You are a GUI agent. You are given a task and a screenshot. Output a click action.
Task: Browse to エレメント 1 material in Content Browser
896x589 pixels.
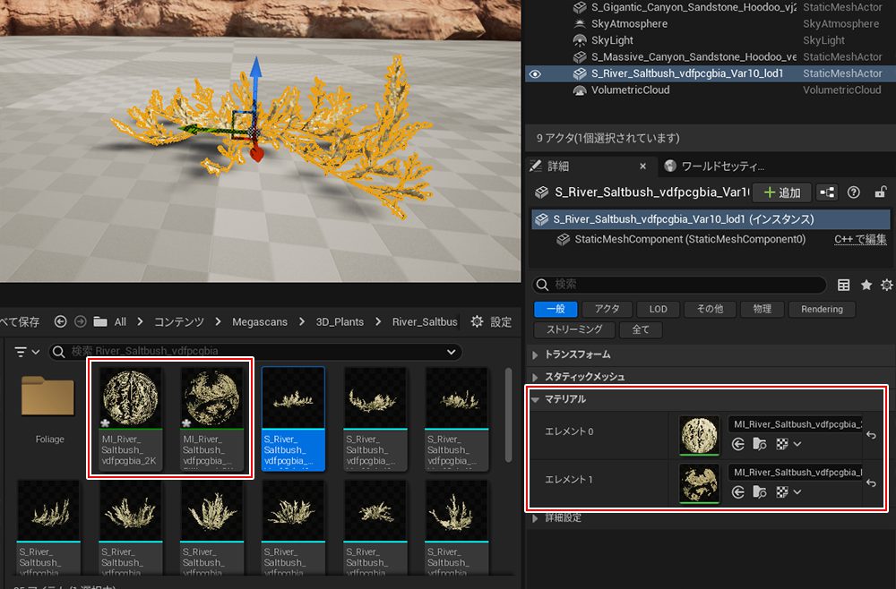(x=760, y=491)
